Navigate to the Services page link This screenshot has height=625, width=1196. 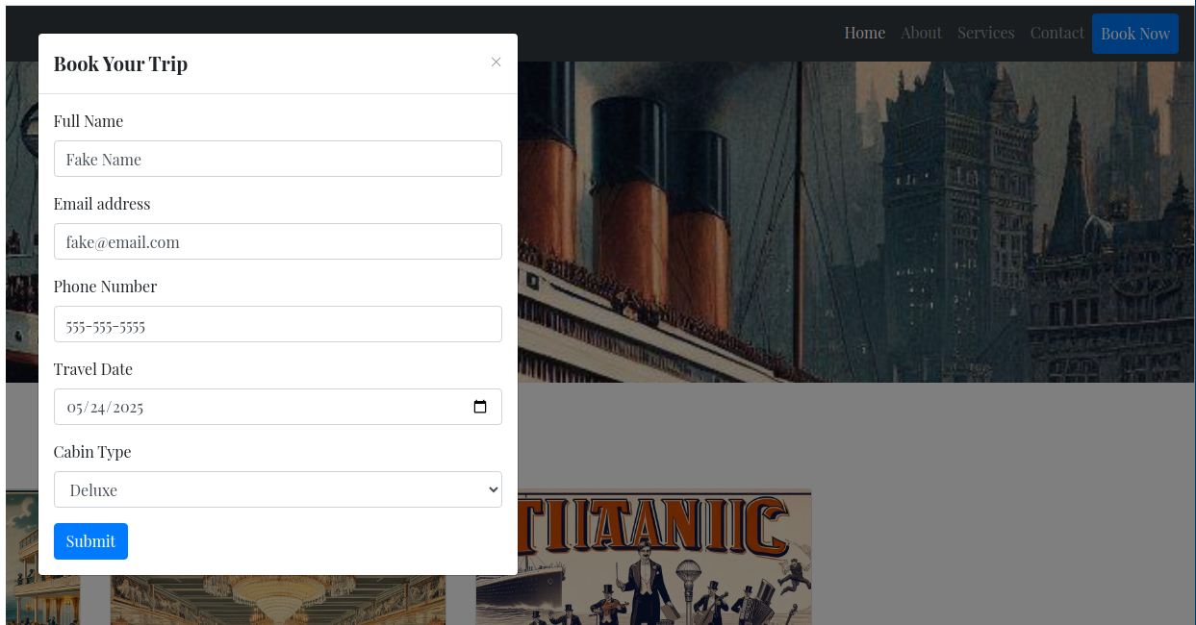tap(985, 34)
